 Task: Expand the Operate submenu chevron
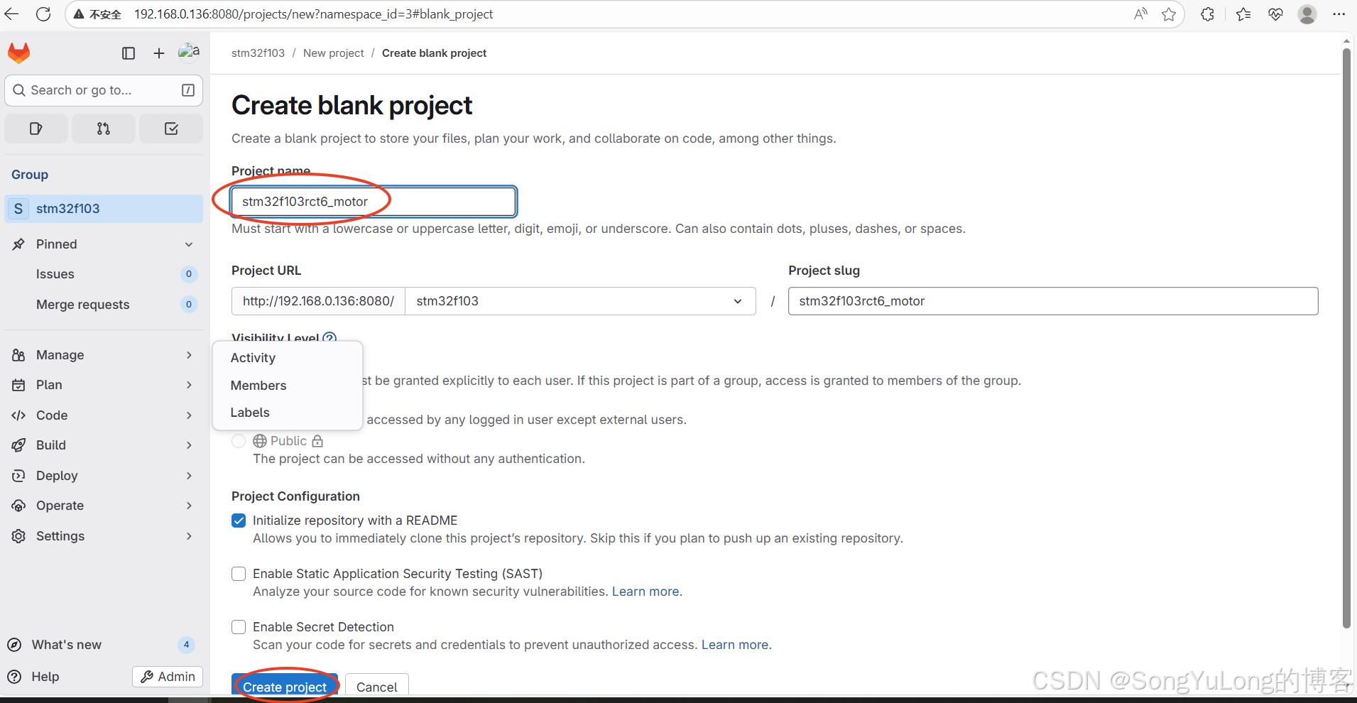(189, 506)
